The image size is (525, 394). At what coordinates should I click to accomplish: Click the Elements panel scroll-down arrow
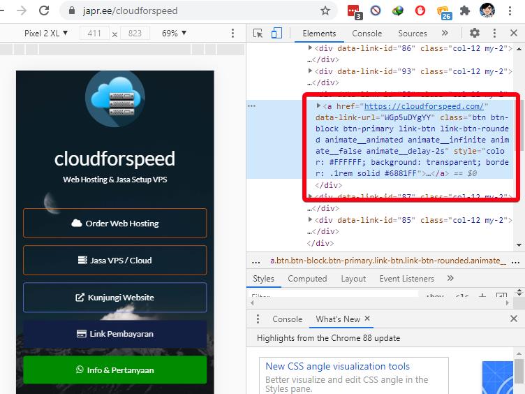tap(519, 245)
